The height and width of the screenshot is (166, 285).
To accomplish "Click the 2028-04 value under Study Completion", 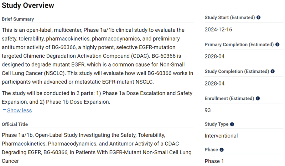I will pyautogui.click(x=214, y=83).
